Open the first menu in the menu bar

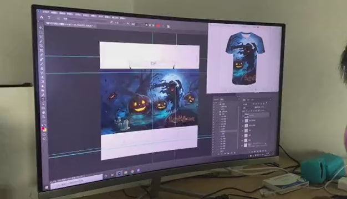click(46, 12)
